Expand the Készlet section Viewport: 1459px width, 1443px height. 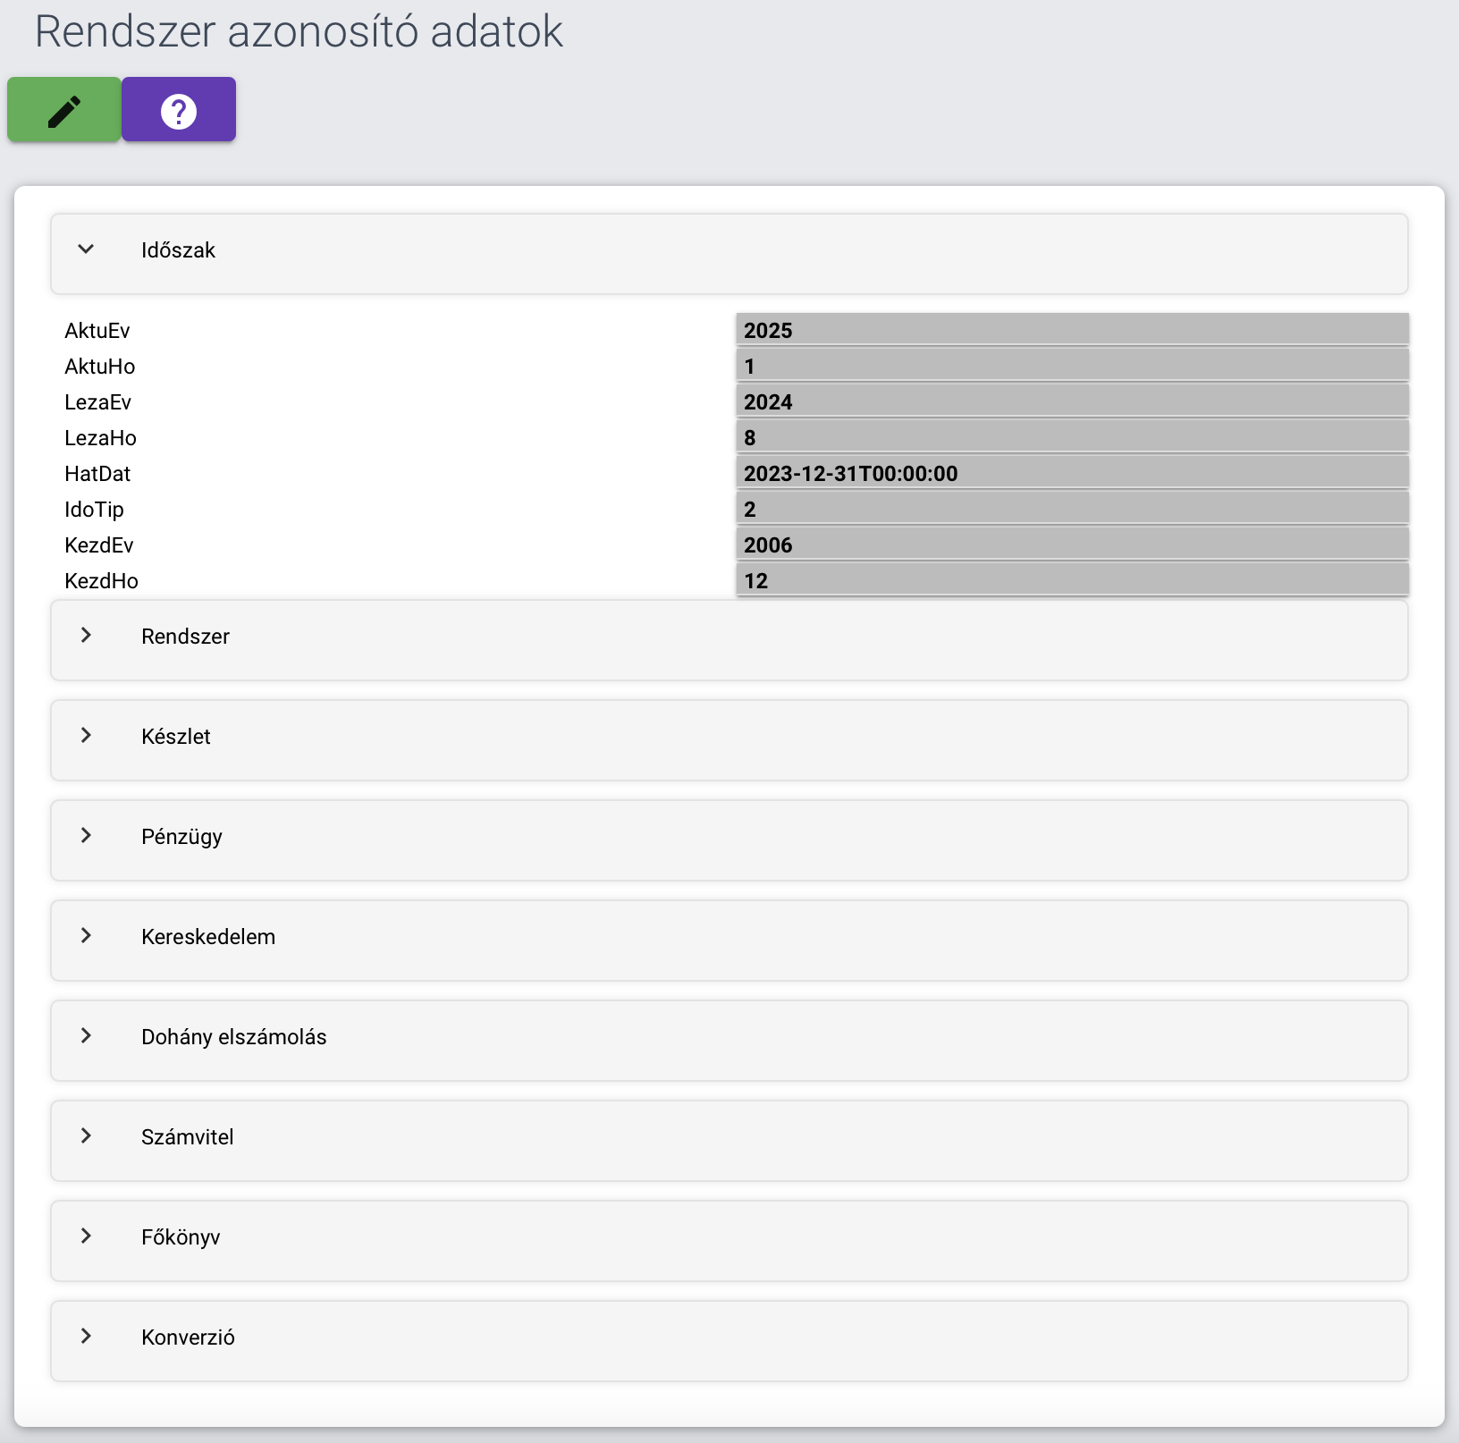[729, 739]
